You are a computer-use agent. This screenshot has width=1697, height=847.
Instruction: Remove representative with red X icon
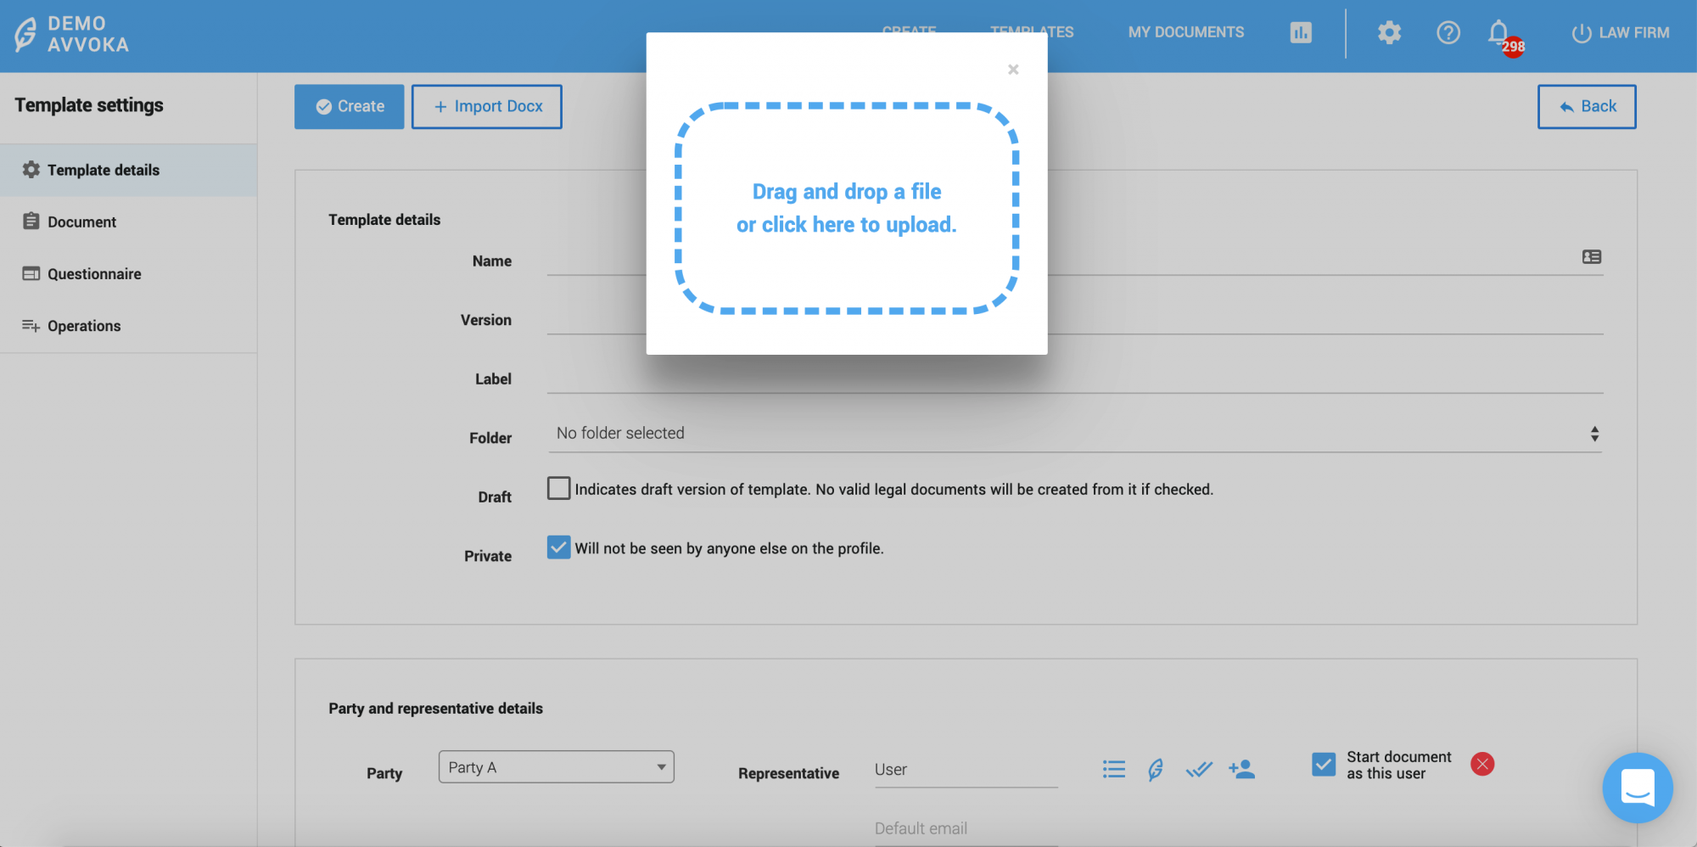coord(1482,764)
